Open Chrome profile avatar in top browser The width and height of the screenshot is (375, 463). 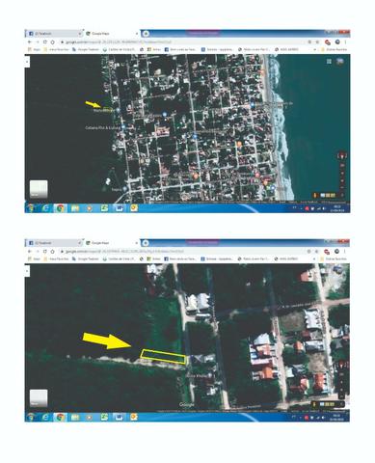click(x=337, y=42)
